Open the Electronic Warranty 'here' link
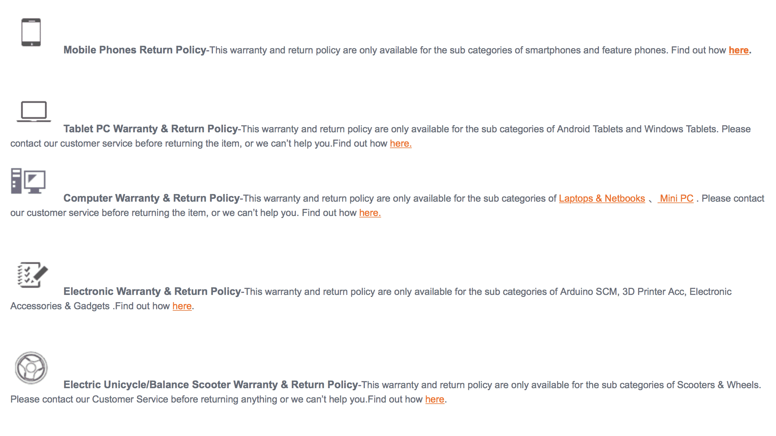The image size is (776, 436). (x=182, y=306)
